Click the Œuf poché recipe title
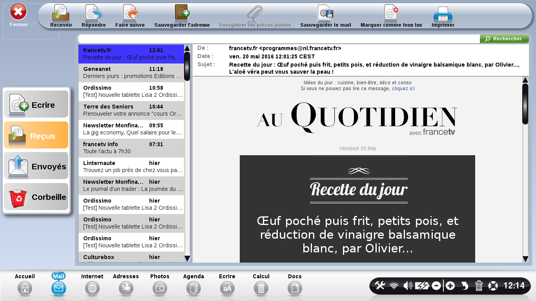Screen dimensions: 536x301 point(357,235)
